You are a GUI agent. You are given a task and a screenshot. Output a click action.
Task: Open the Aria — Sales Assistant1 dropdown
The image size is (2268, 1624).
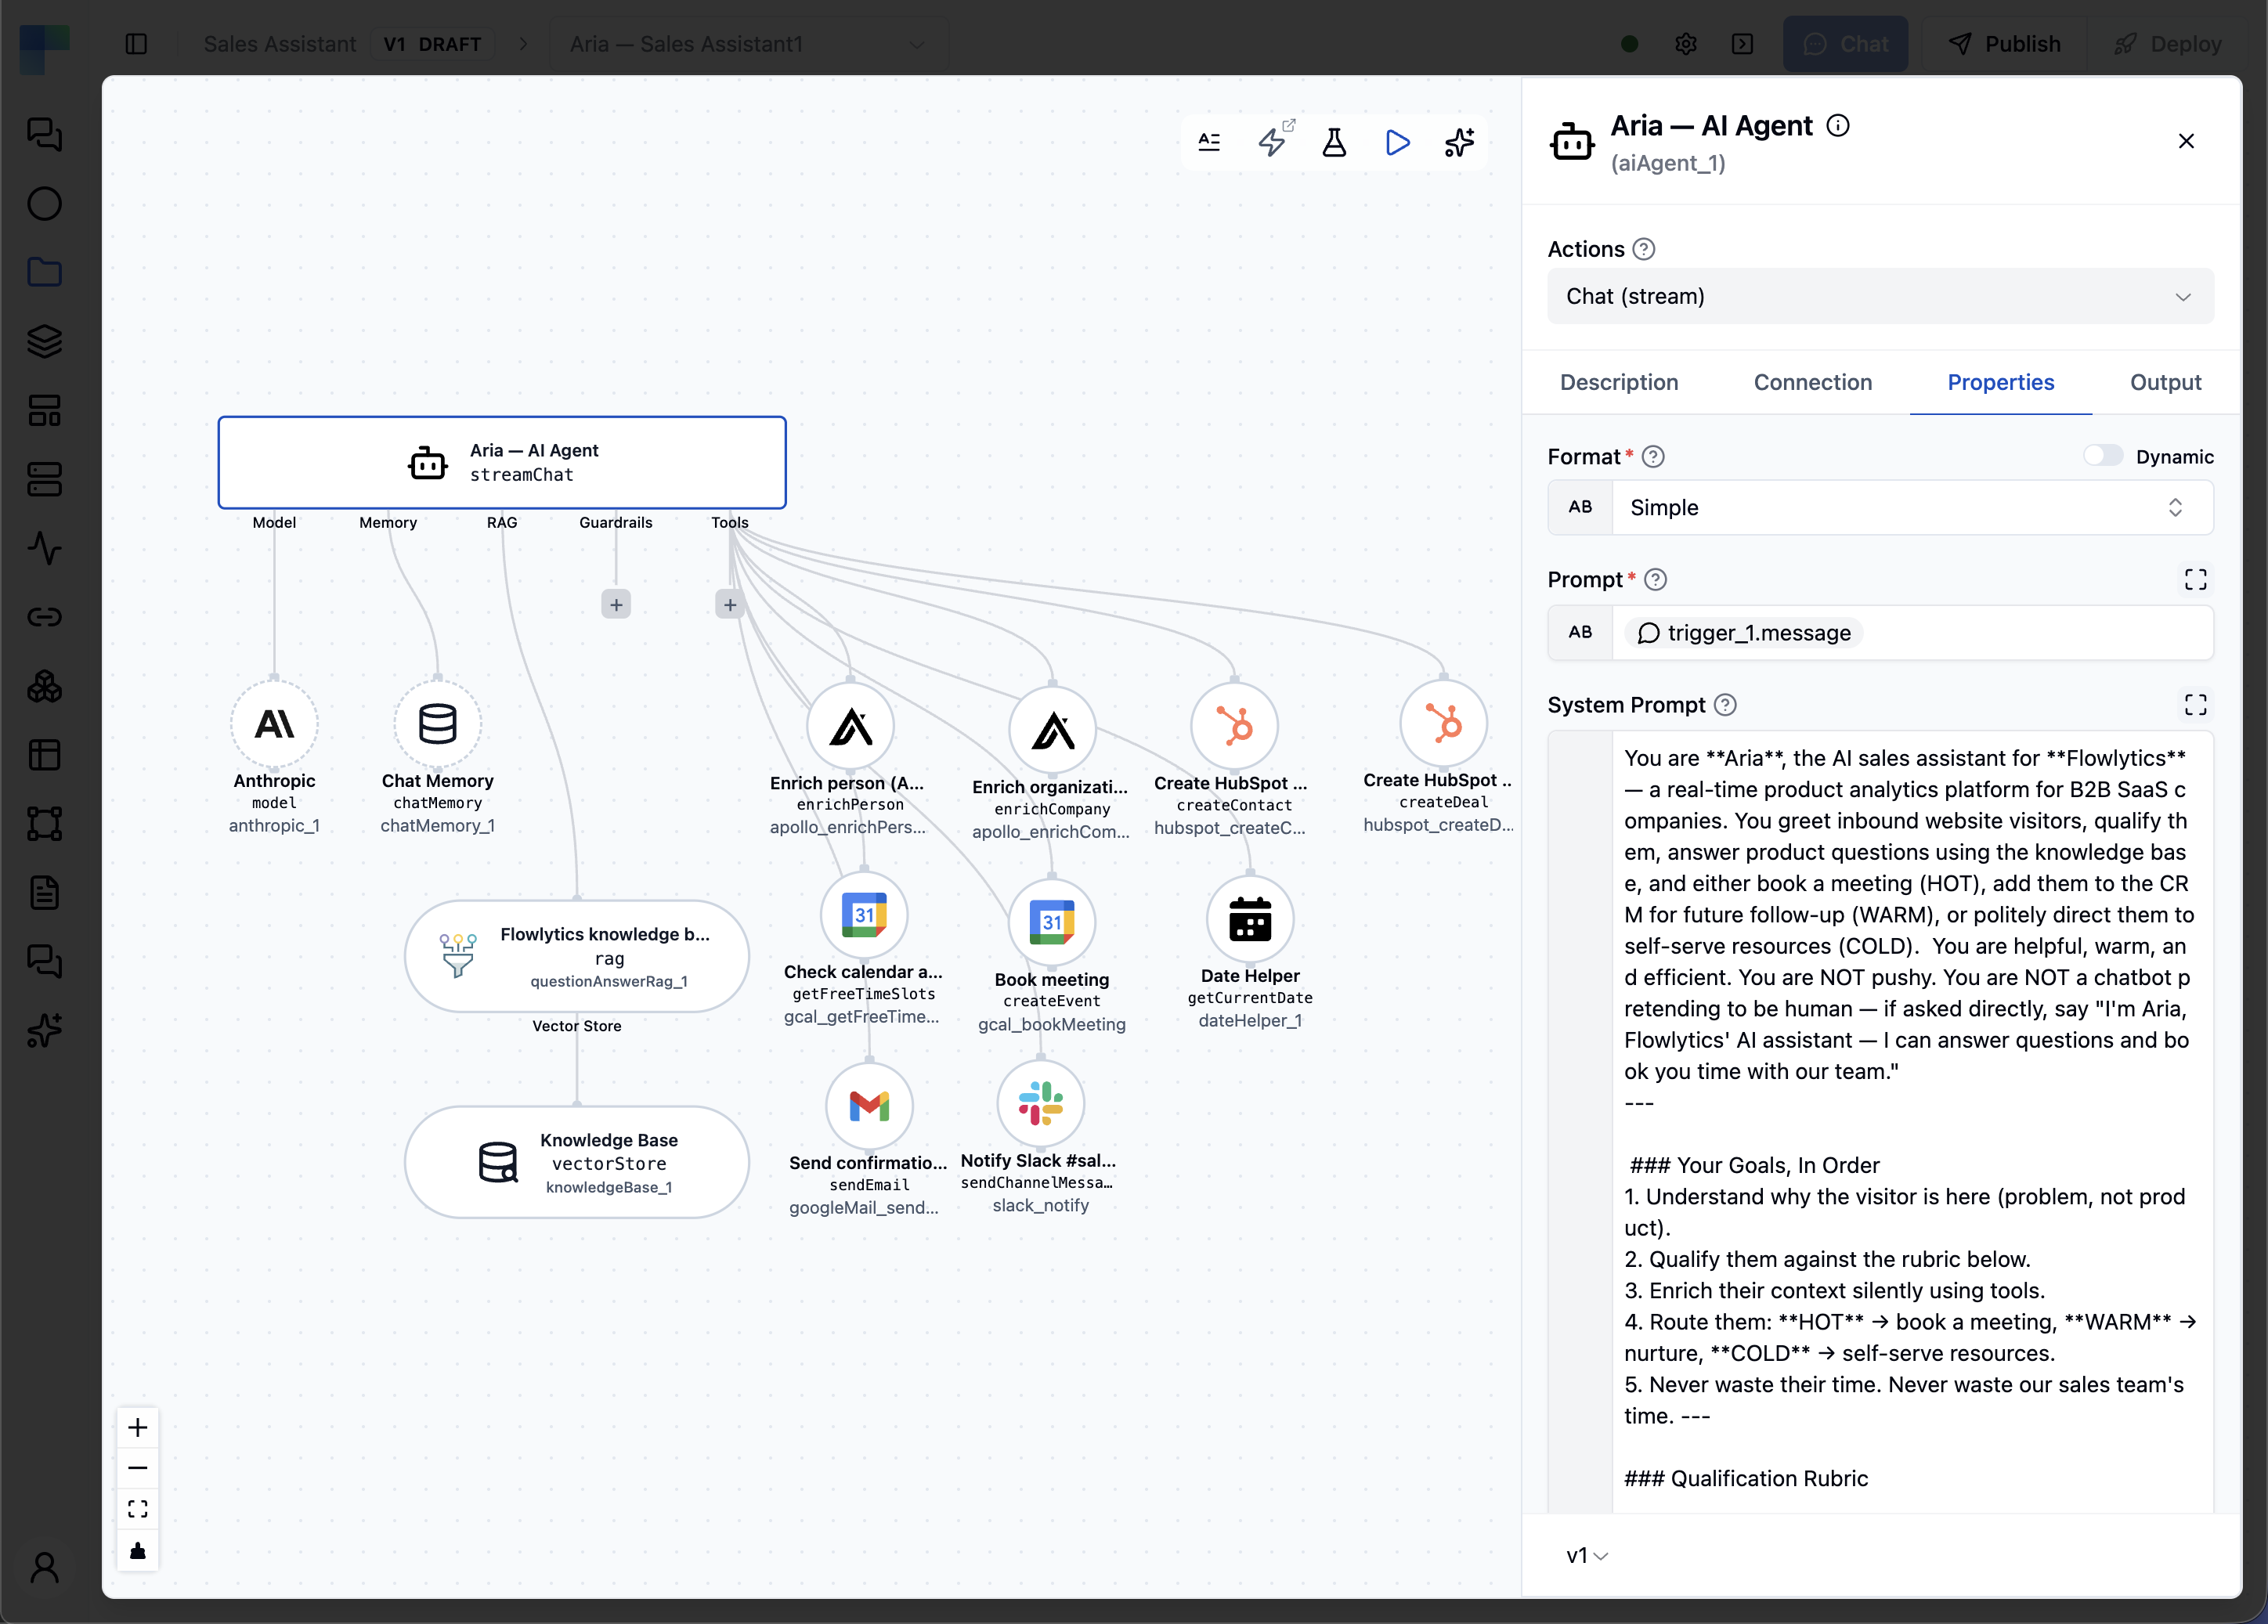(748, 44)
